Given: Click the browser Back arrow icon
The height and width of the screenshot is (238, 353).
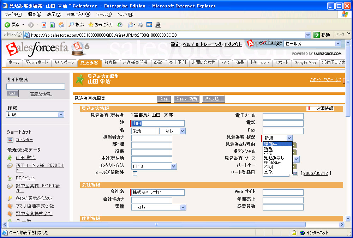Looking at the screenshot, I should click(x=7, y=25).
